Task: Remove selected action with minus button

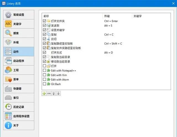Action: (49, 93)
